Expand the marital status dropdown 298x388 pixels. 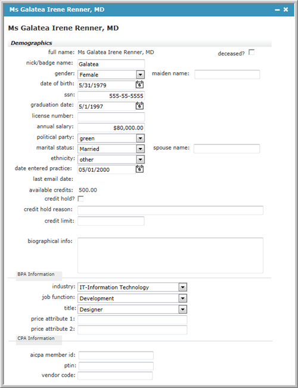tap(140, 149)
